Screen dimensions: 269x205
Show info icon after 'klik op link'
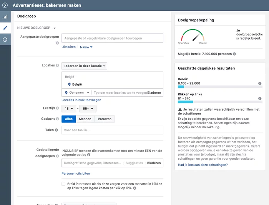pos(134,188)
